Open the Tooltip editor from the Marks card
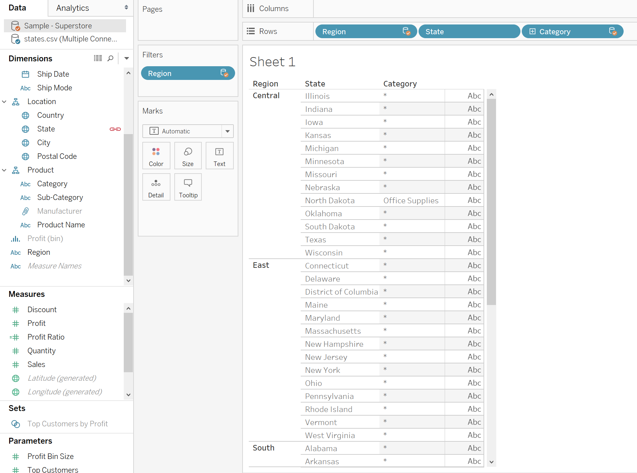This screenshot has height=473, width=637. 188,187
